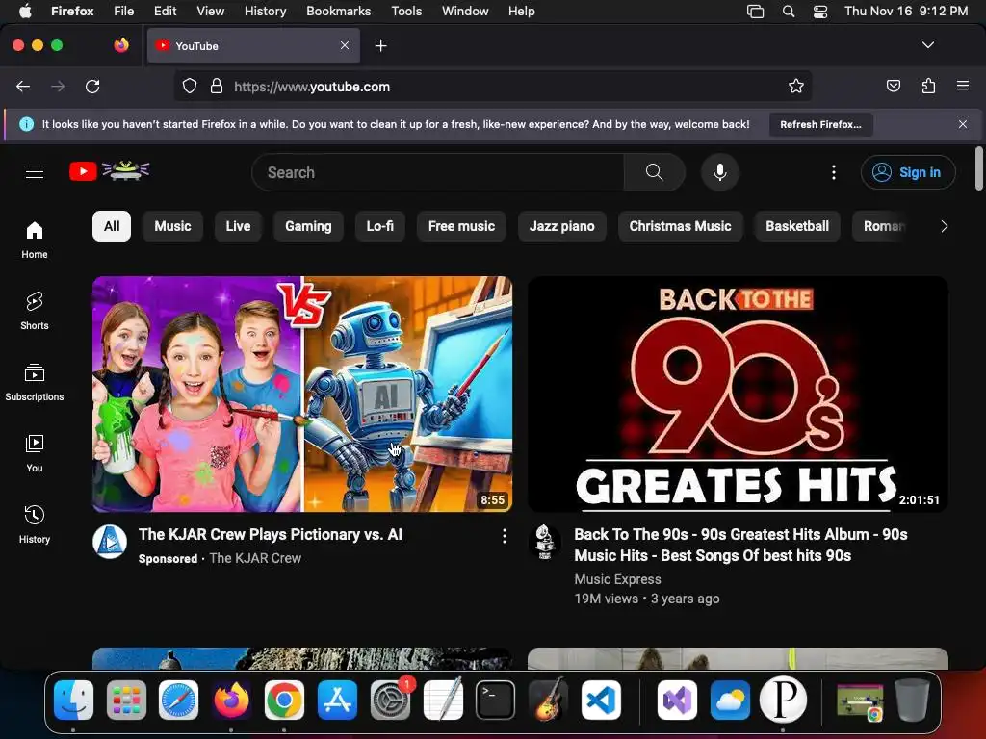Dismiss the Firefox notification bar
The image size is (986, 739).
pyautogui.click(x=963, y=124)
